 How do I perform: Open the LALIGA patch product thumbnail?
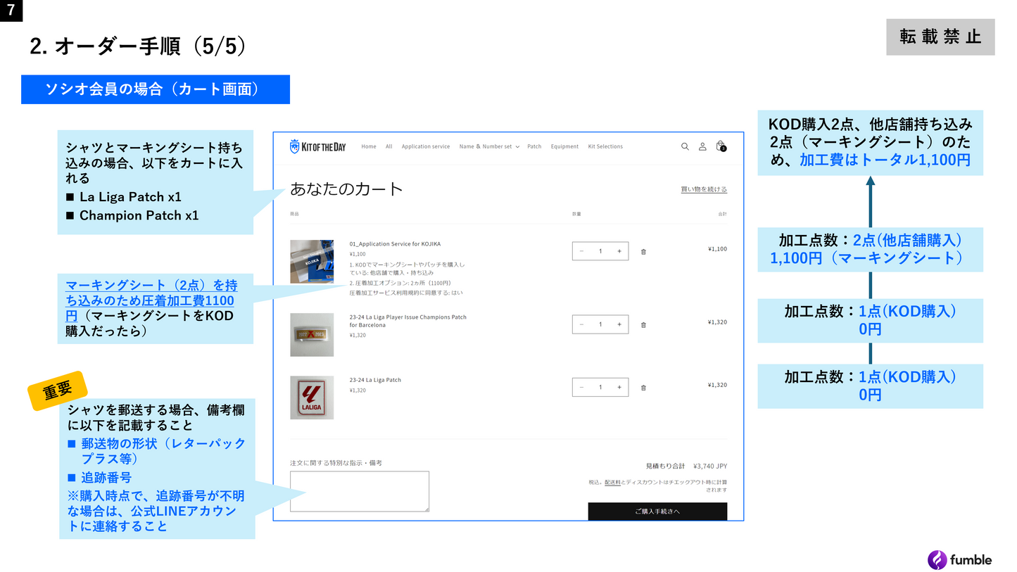tap(312, 398)
